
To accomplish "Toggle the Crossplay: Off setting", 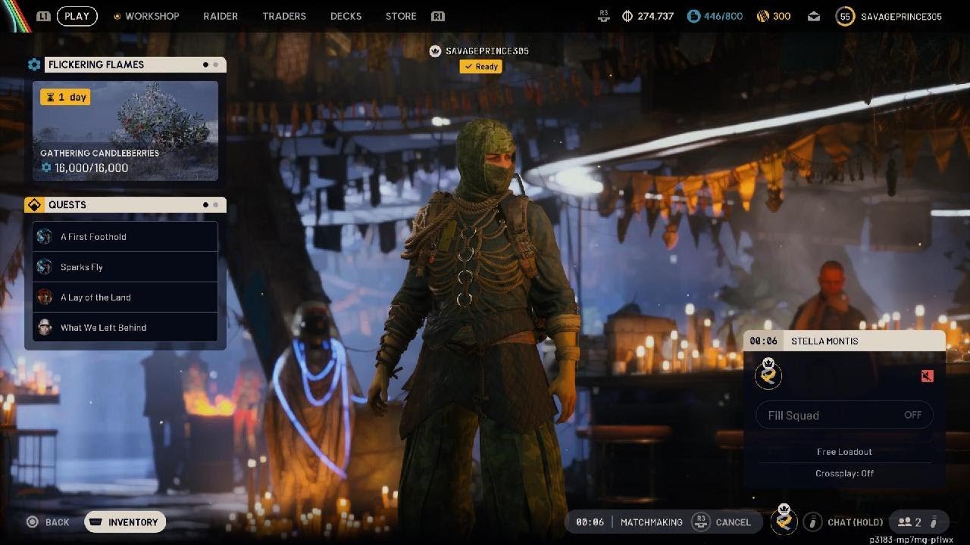I will pos(844,473).
